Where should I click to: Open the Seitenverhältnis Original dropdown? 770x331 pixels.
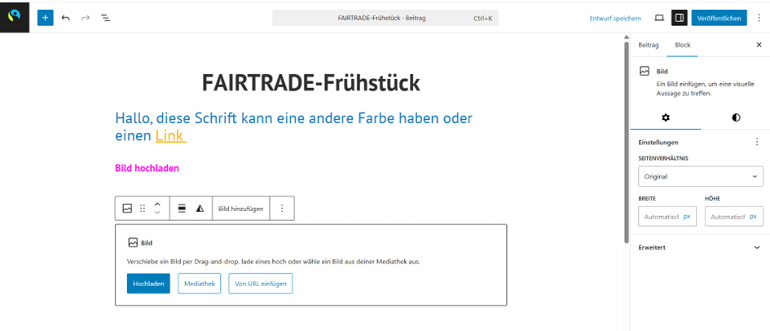(701, 176)
